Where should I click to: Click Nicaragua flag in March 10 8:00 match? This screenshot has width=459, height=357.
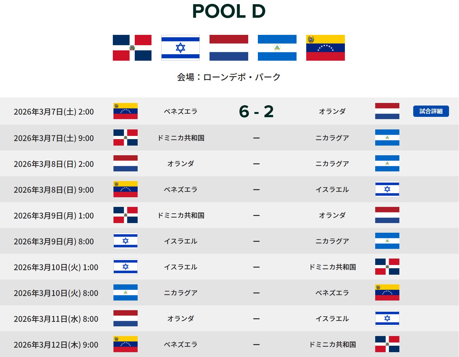click(125, 292)
